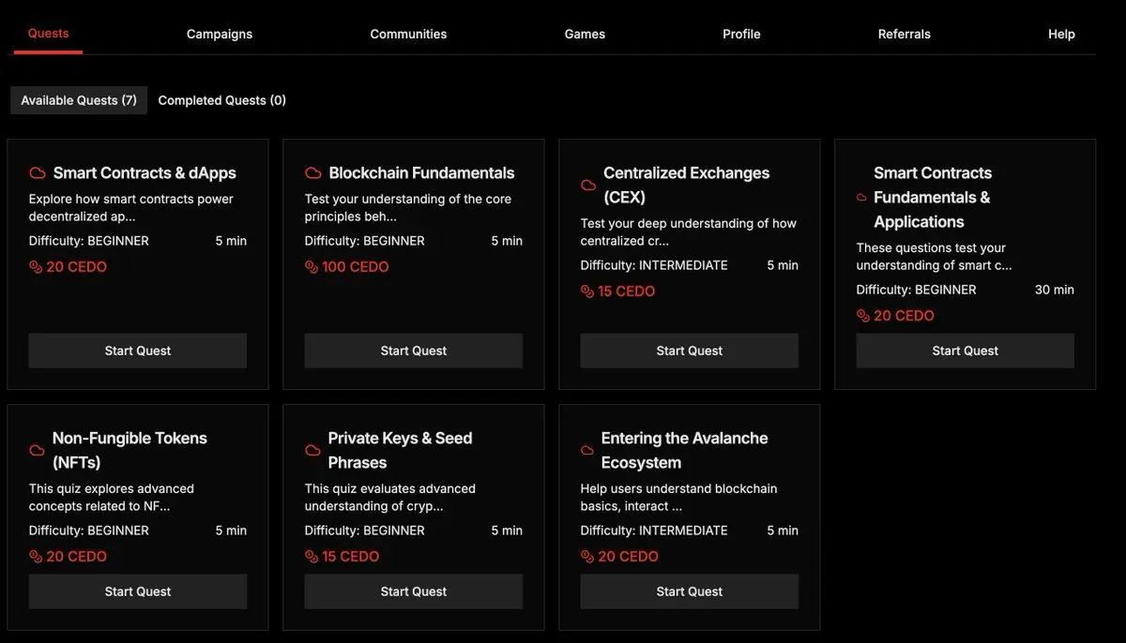Click cloud icon by Non-Fungible Tokens title
This screenshot has width=1126, height=643.
pyautogui.click(x=38, y=451)
